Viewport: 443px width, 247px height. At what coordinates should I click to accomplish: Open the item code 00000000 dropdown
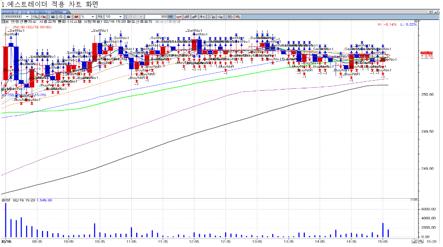pyautogui.click(x=27, y=17)
